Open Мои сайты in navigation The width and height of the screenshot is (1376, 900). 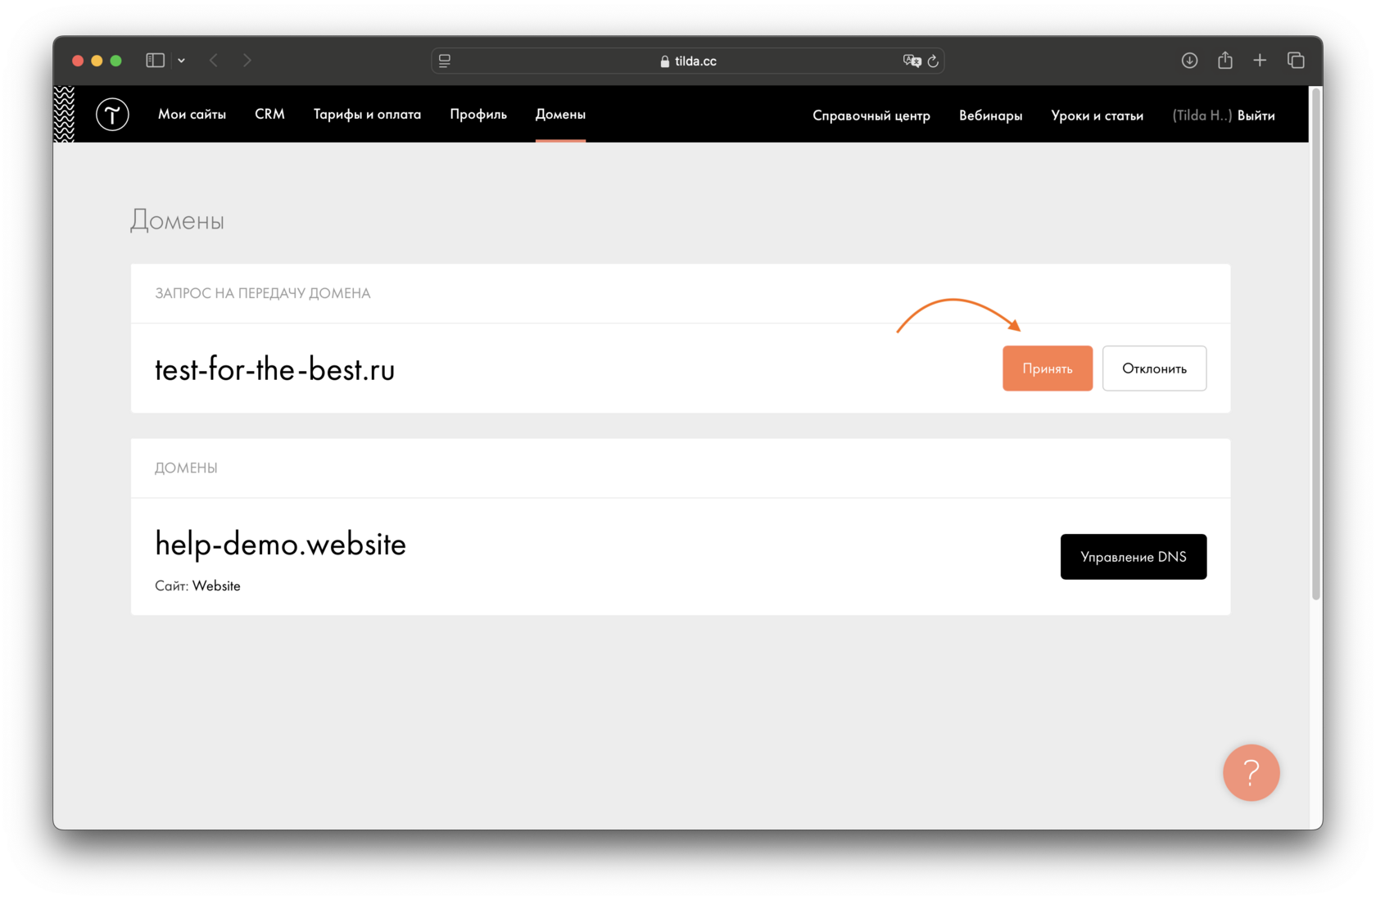(192, 115)
